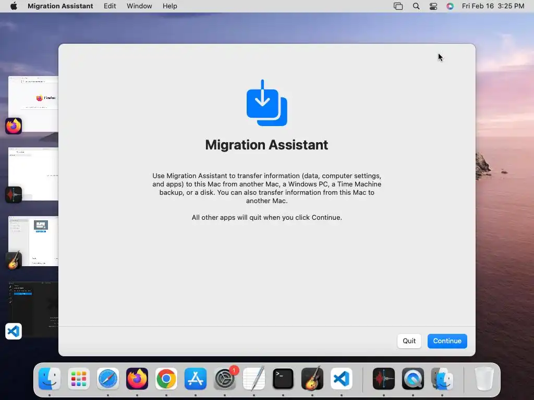
Task: Click the Quit button
Action: [x=409, y=341]
